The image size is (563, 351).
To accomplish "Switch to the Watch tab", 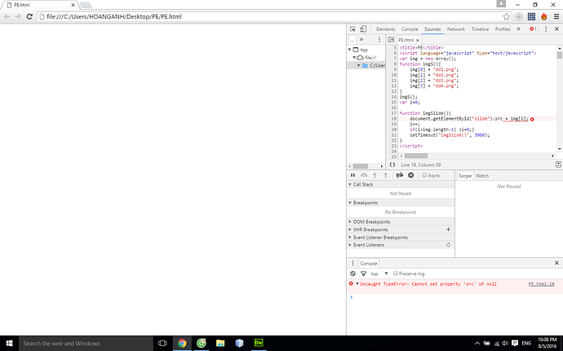I will [x=482, y=175].
